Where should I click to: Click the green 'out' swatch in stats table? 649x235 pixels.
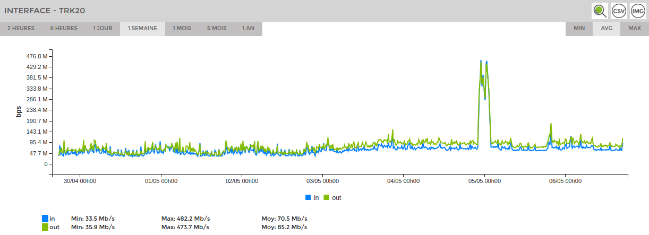(45, 227)
